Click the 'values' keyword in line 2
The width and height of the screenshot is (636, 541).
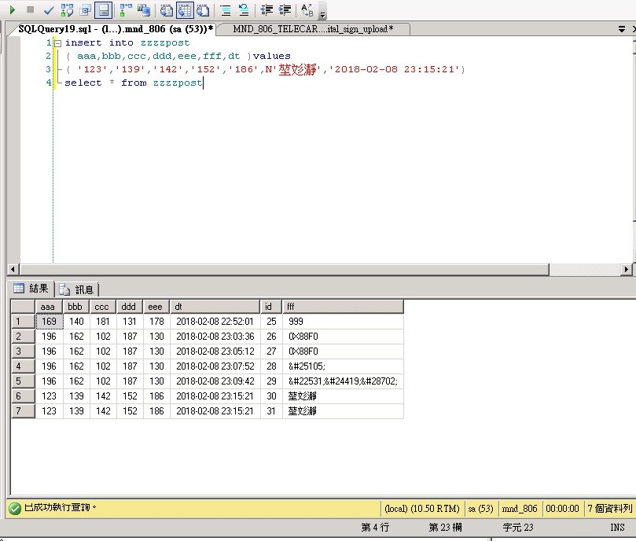click(x=272, y=56)
